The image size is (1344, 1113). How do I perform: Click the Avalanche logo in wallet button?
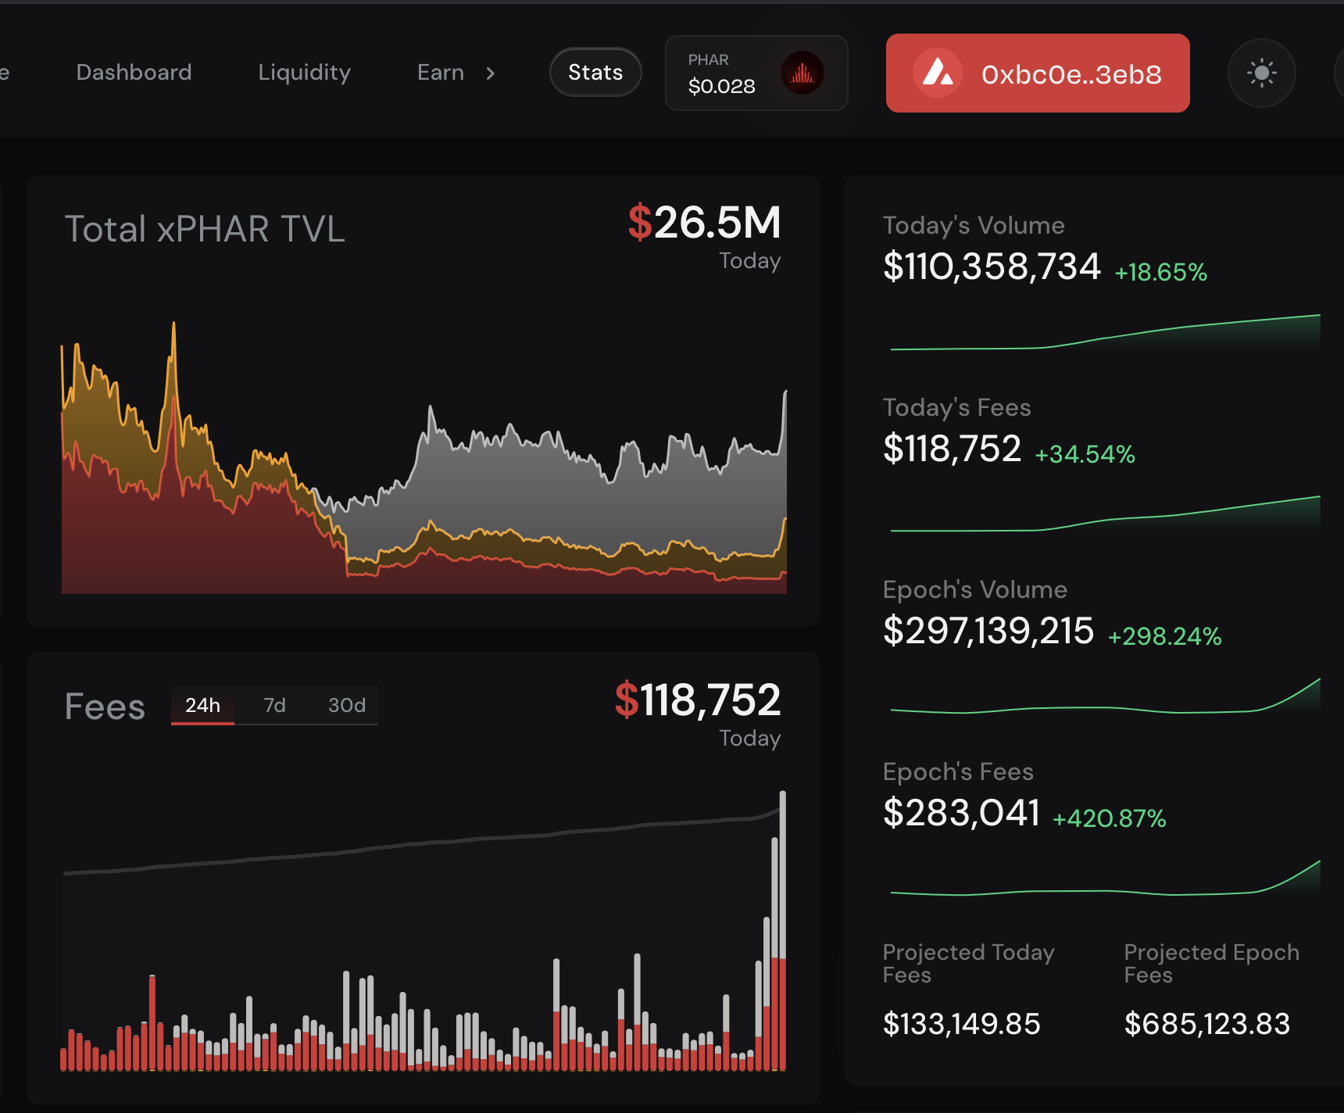tap(938, 73)
